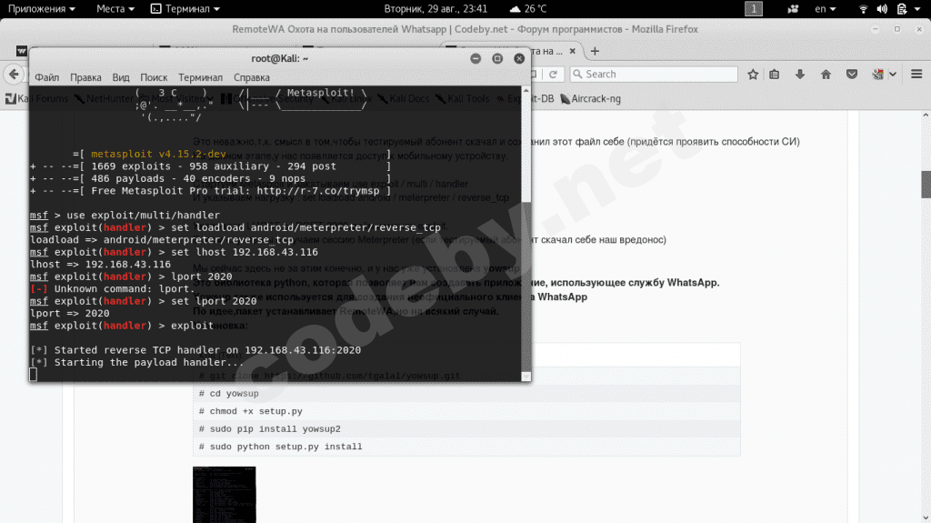Screen dimensions: 931x523
Task: Open terminal Файл menu
Action: [x=47, y=77]
